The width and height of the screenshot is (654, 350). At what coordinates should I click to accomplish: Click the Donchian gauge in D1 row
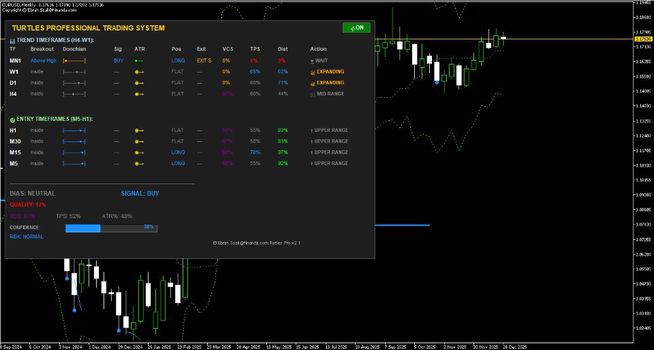74,83
